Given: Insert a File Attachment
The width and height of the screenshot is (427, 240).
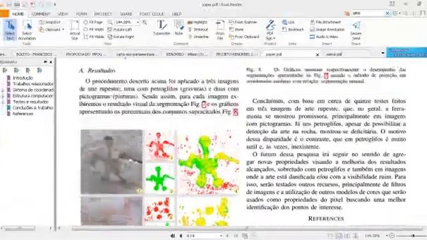Looking at the screenshot, I should point(326,22).
